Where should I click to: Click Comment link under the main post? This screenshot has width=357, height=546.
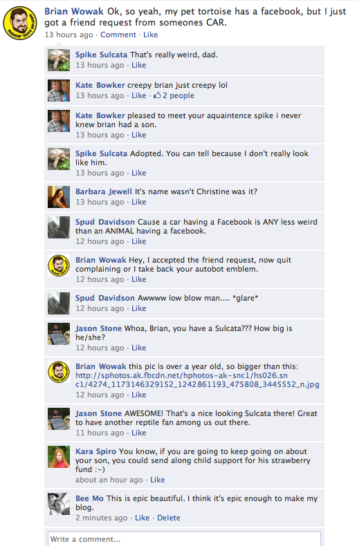point(118,35)
